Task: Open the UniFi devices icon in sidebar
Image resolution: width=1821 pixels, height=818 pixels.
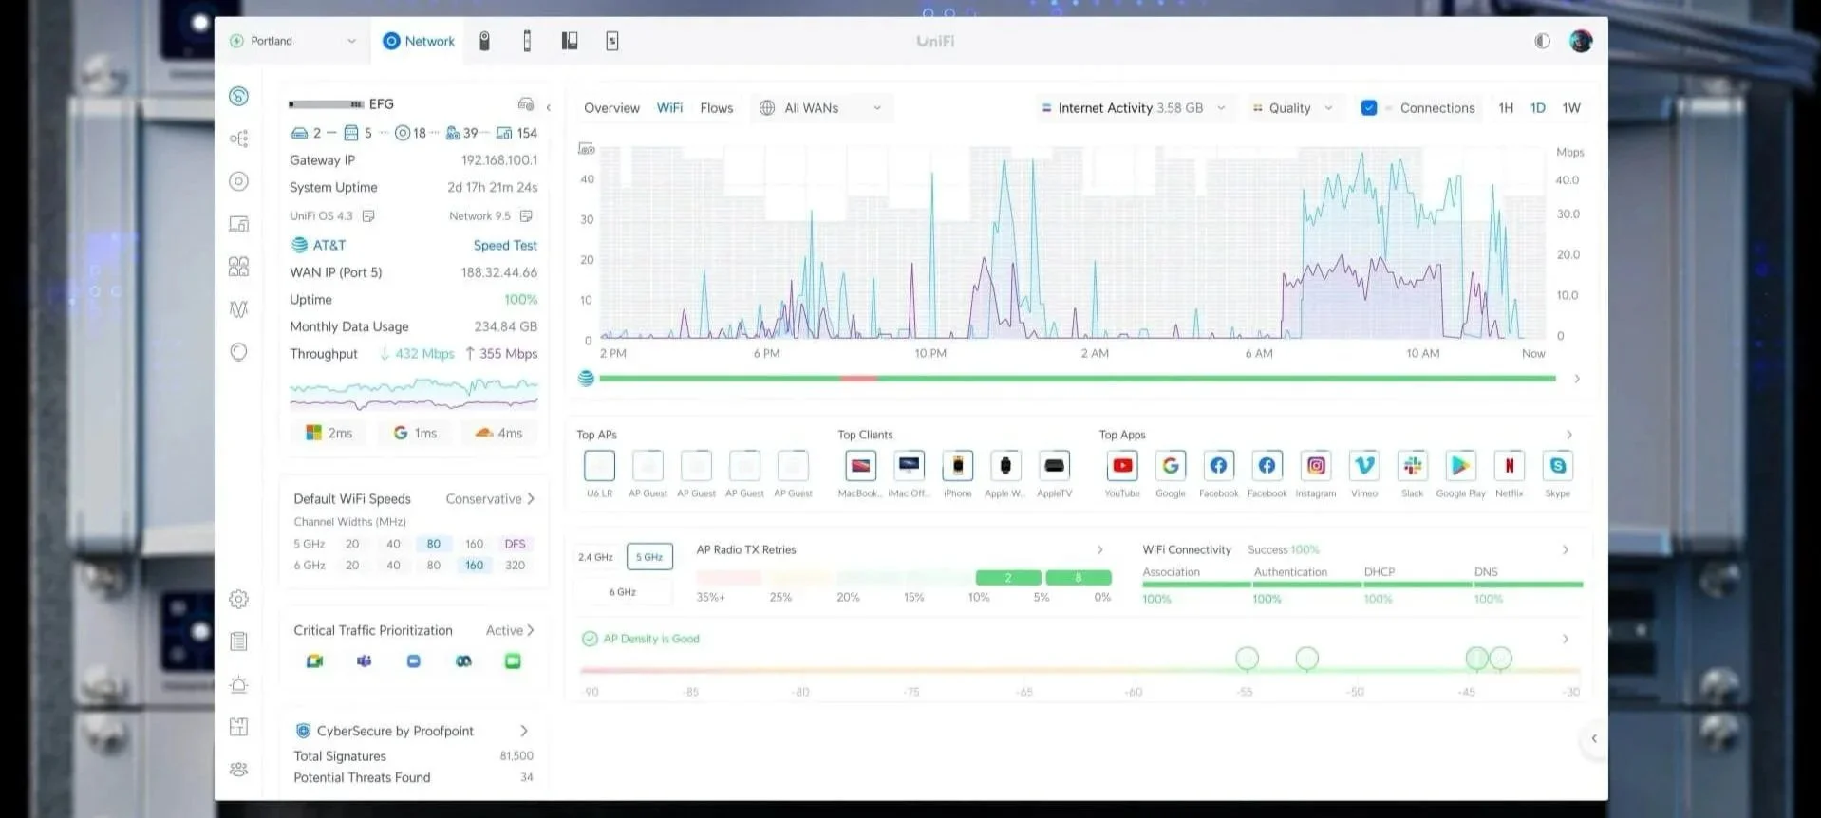Action: [x=239, y=181]
